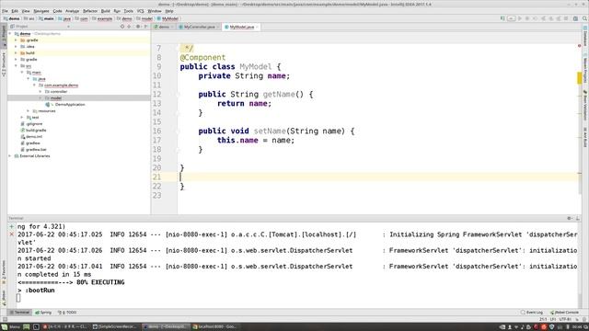The image size is (589, 331).
Task: Close the MyModel.java editor tab
Action: pos(257,27)
